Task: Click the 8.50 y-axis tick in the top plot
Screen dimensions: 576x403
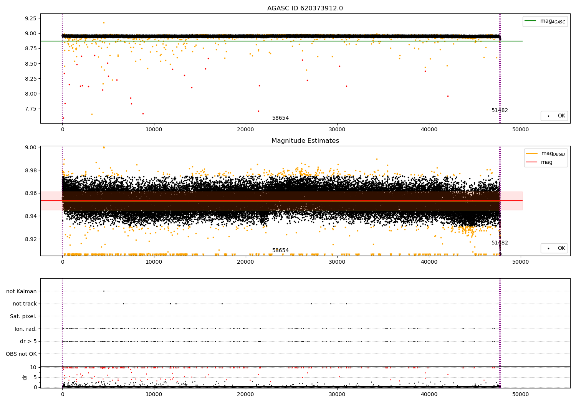Action: [30, 64]
